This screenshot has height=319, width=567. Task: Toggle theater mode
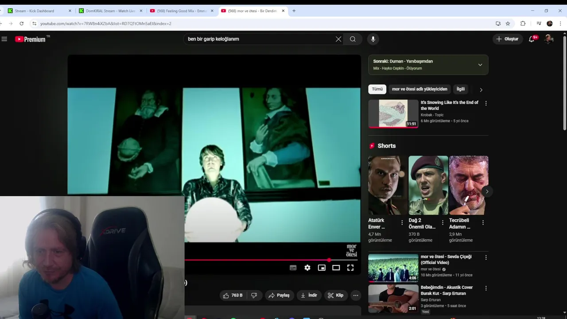[x=336, y=268]
